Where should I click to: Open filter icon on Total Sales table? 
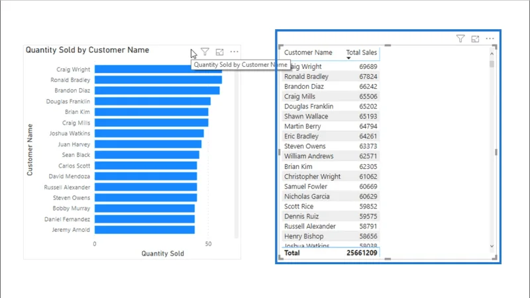coord(460,38)
